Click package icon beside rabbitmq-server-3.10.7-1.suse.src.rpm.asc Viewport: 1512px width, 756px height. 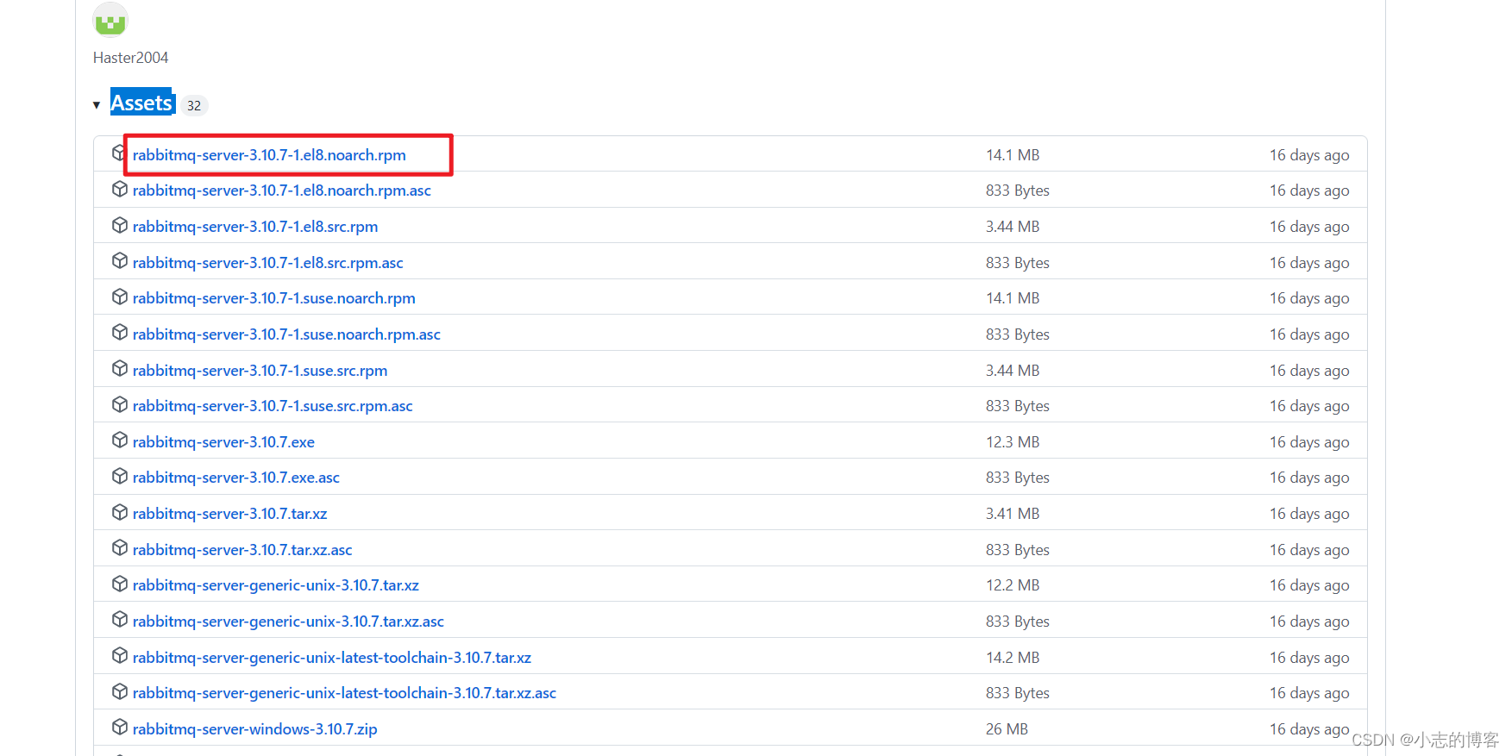point(120,404)
